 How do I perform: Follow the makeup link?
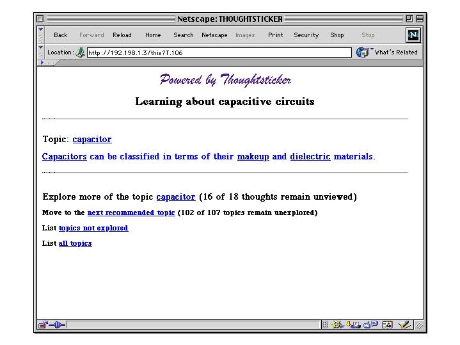(253, 156)
